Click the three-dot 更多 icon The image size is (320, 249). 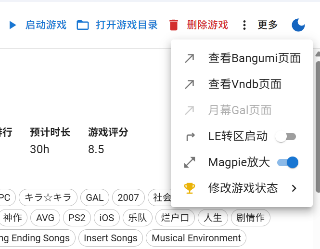245,25
